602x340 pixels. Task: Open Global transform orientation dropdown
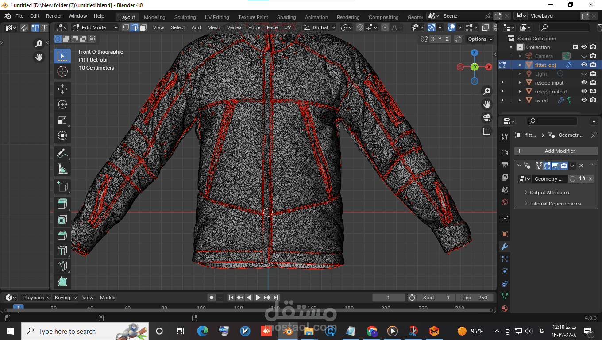tap(319, 27)
